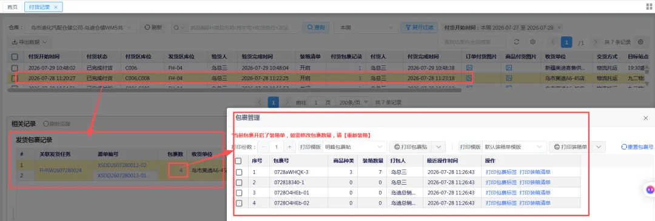
Task: Close the 付货记录 tab
Action: (56, 7)
